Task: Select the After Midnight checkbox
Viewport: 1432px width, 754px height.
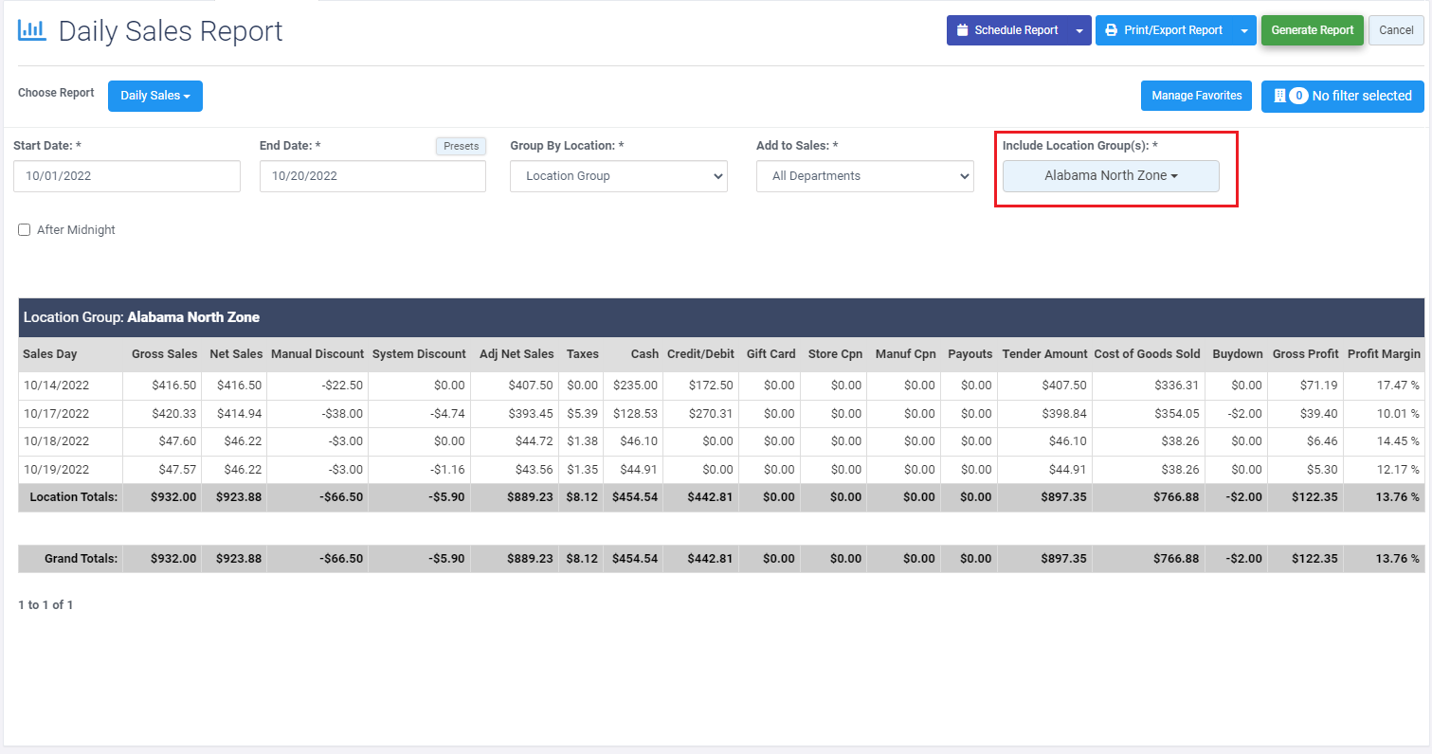Action: coord(24,229)
